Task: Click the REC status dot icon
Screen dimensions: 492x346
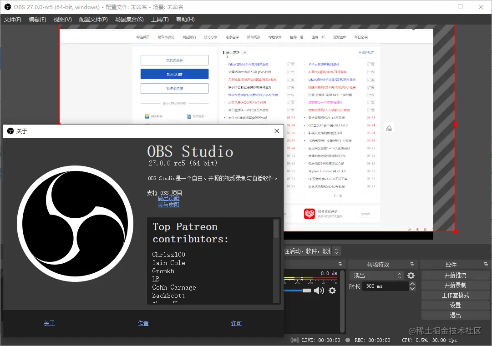Action: (348, 340)
